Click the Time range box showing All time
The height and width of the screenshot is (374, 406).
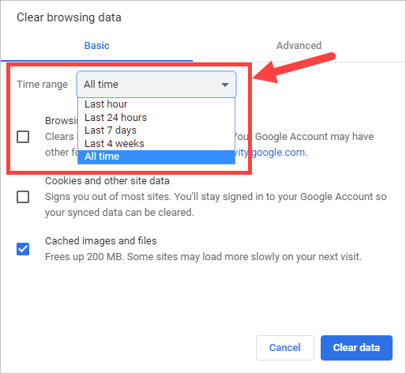[x=156, y=85]
